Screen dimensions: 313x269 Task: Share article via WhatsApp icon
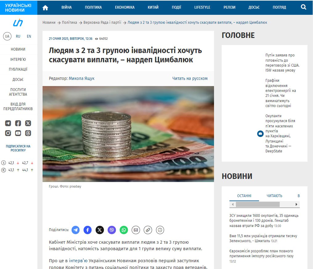coord(124,230)
